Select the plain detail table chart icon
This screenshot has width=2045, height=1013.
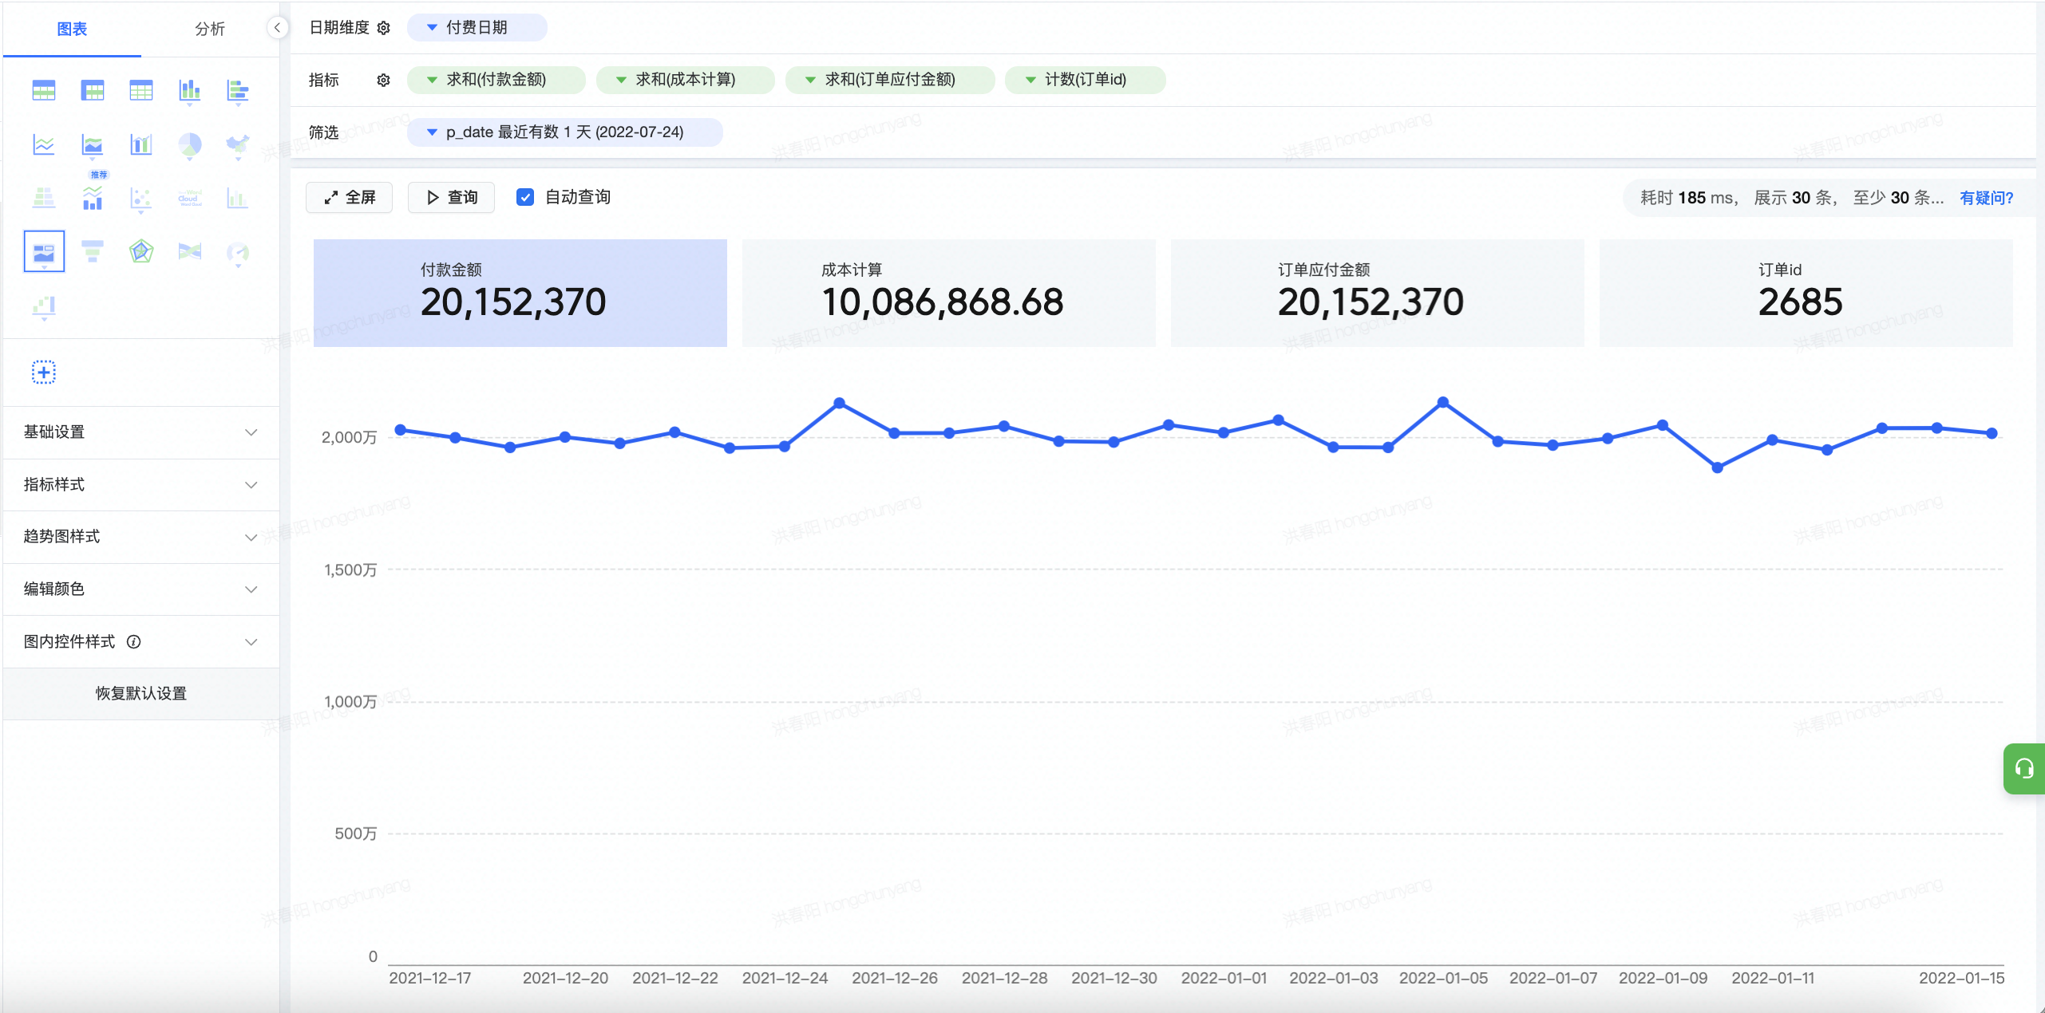pyautogui.click(x=141, y=91)
